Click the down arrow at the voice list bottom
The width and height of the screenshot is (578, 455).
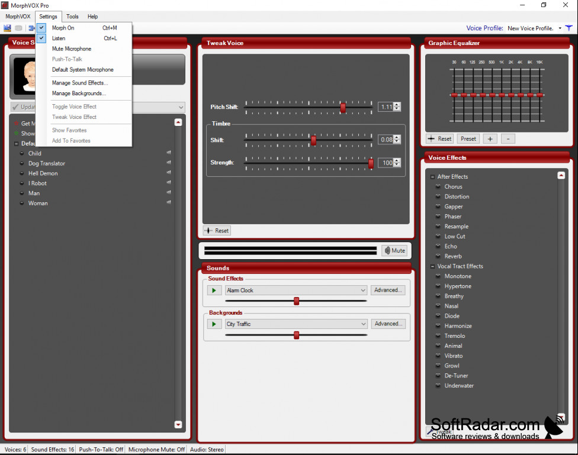(178, 424)
